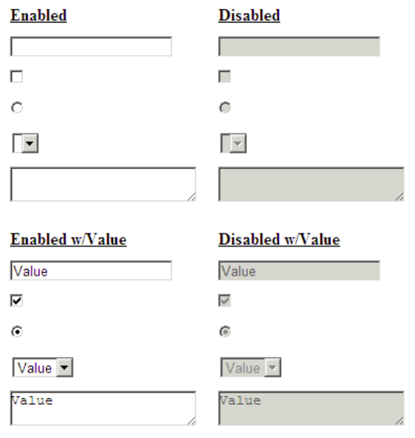Click the empty disabled gray text field
415x438 pixels.
pyautogui.click(x=299, y=46)
